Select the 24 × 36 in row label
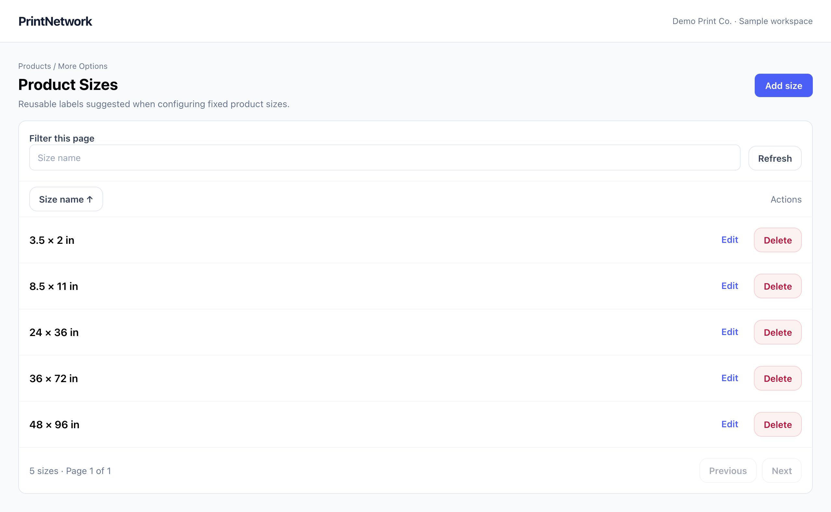Viewport: 831px width, 512px height. 54,332
